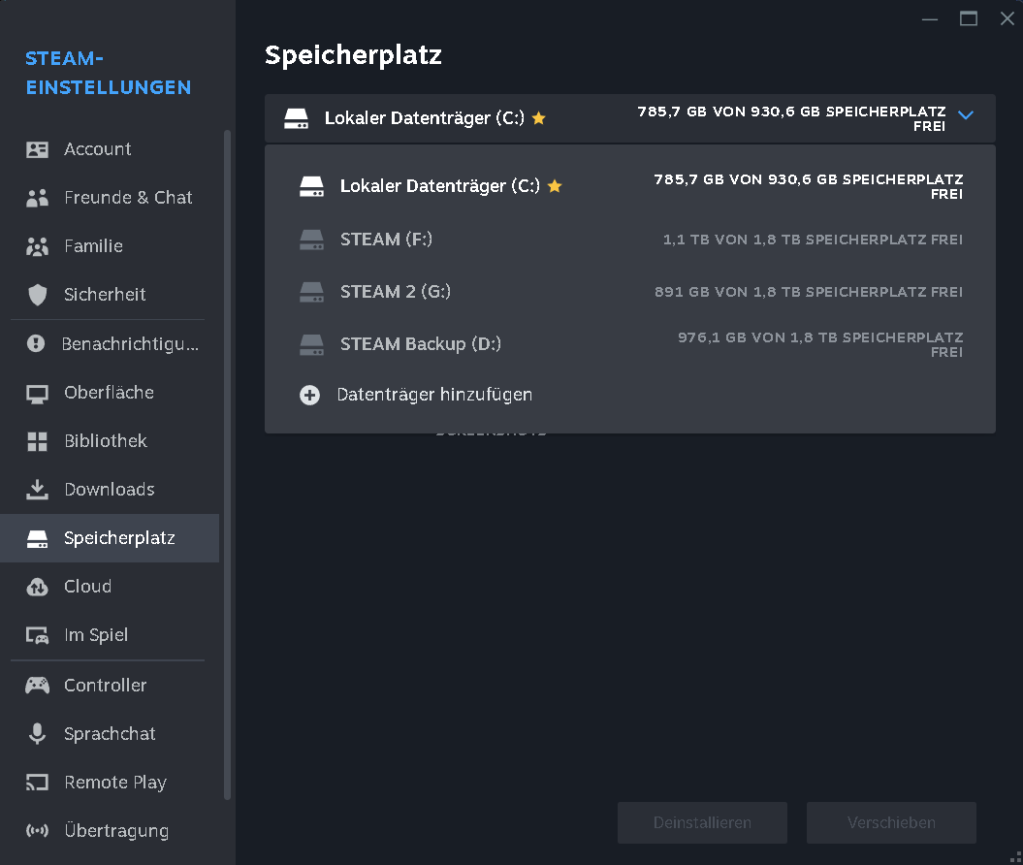Click the Bibliothek grid icon
Viewport: 1023px width, 865px height.
[x=37, y=441]
